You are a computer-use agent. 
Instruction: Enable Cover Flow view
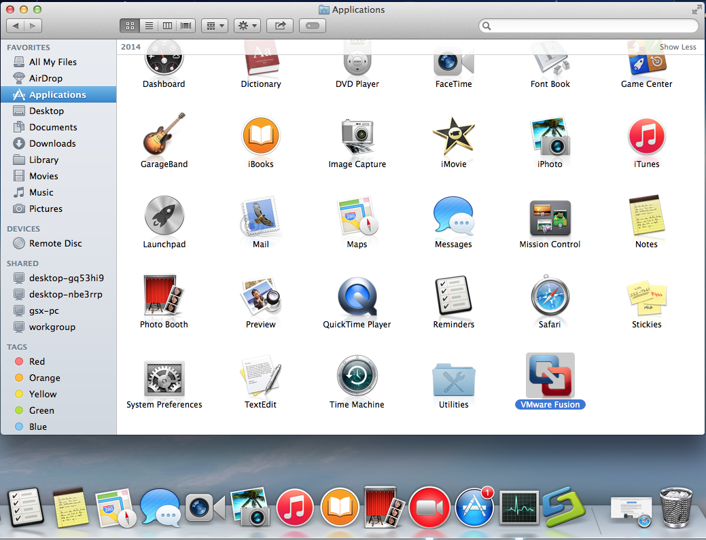coord(186,26)
